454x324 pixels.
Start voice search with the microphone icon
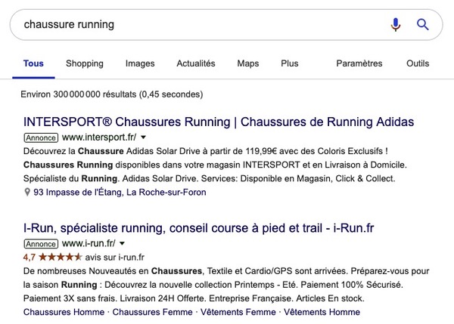pos(396,24)
